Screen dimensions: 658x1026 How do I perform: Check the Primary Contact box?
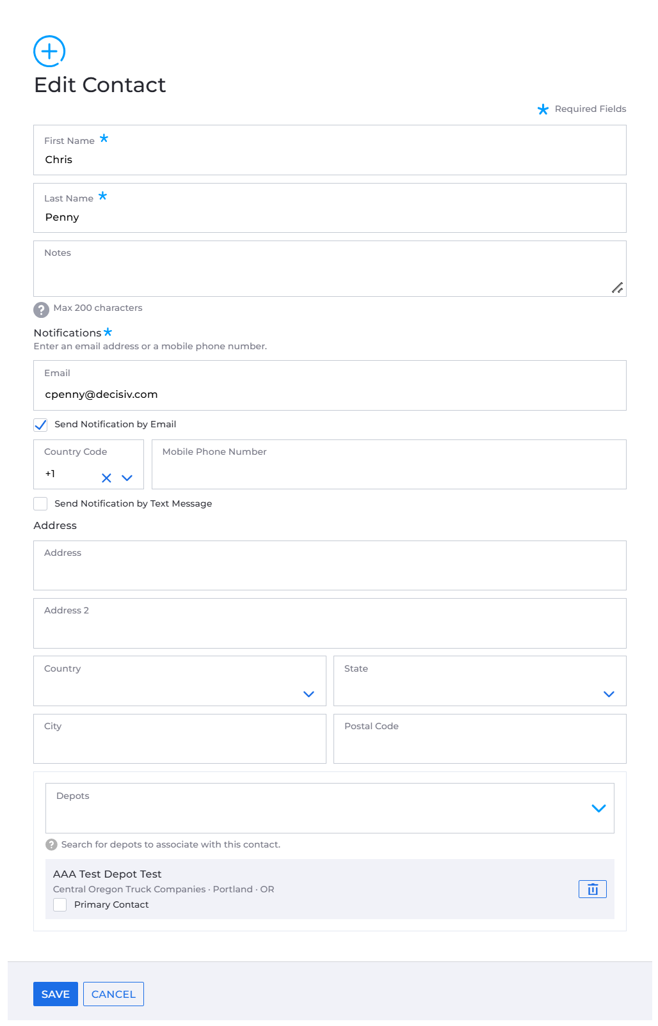coord(60,904)
